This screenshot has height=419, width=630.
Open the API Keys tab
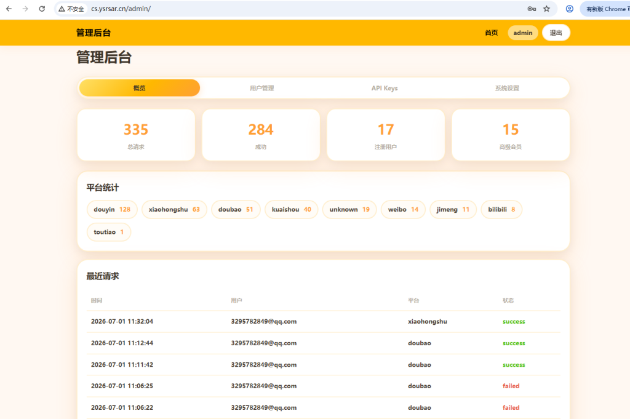pyautogui.click(x=385, y=88)
